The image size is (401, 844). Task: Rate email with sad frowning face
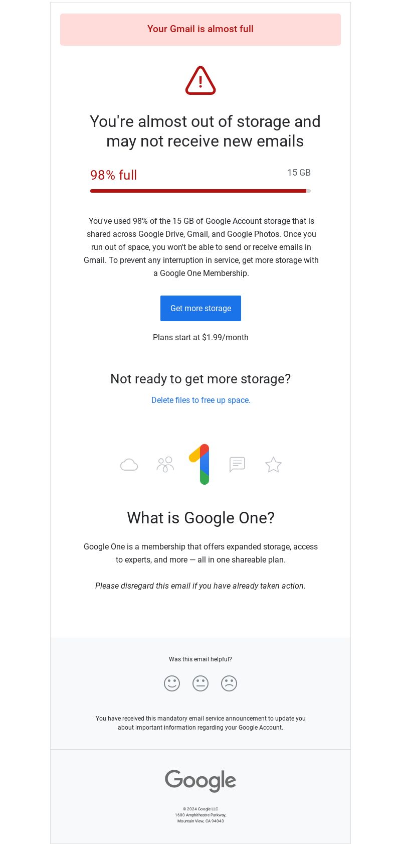(229, 683)
